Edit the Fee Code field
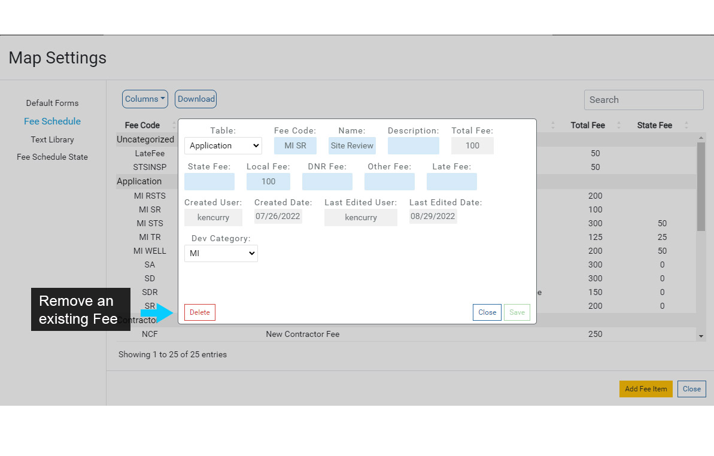 point(295,145)
